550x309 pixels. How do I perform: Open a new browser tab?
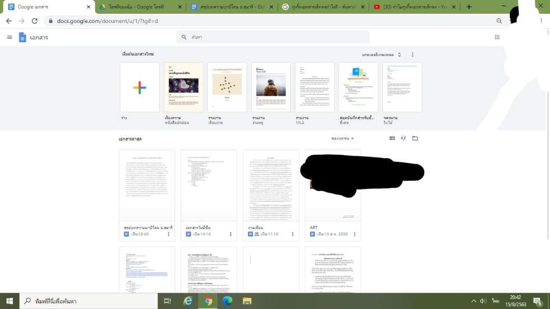coord(469,7)
